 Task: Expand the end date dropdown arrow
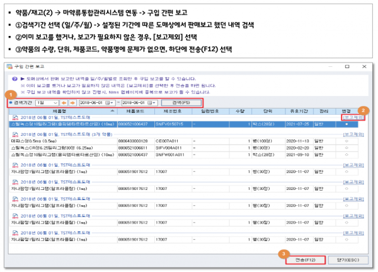[155, 102]
